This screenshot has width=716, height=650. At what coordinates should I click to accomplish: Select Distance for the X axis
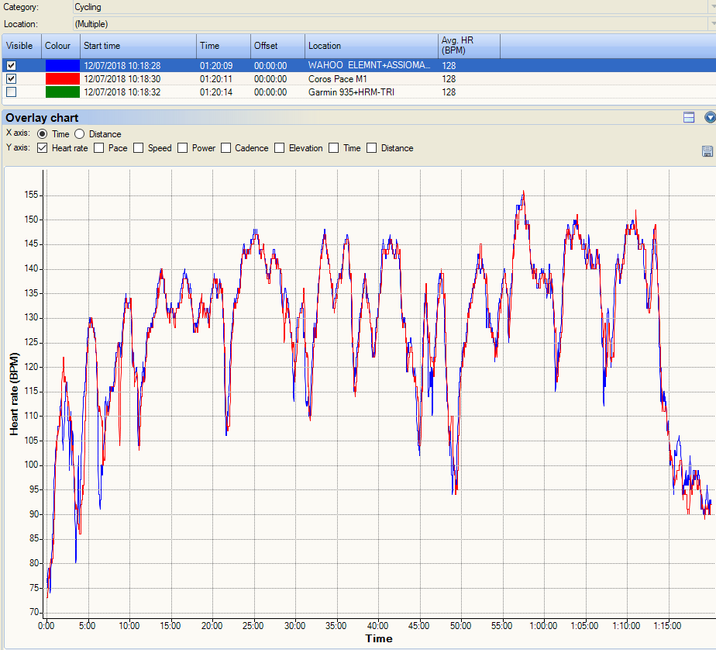click(80, 134)
